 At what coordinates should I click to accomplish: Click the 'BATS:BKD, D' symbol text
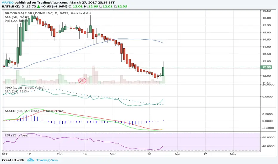pyautogui.click(x=13, y=6)
